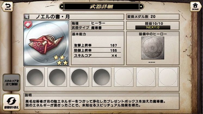Tap the 情報切り替え refresh icon button
Image resolution: width=203 pixels, height=114 pixels.
(x=11, y=102)
